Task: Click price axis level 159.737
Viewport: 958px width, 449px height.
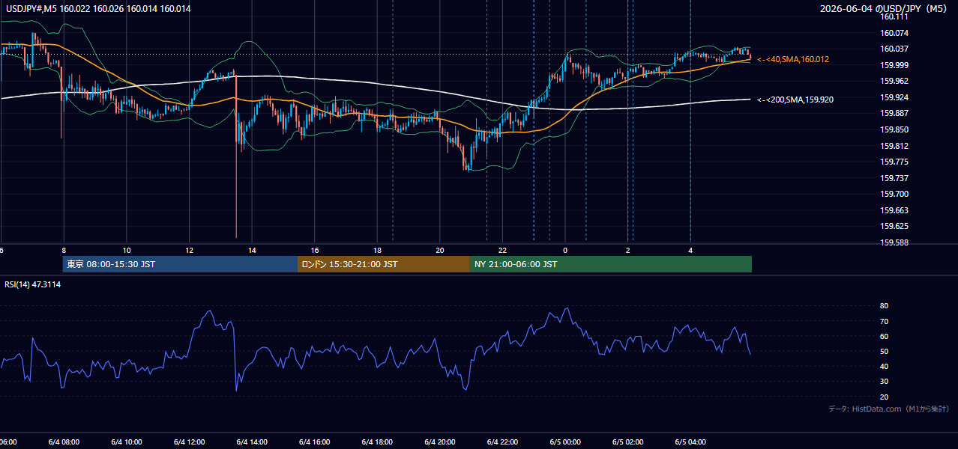Action: (x=894, y=178)
